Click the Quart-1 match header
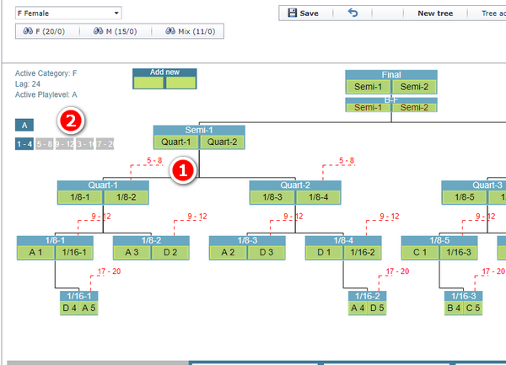 point(103,185)
